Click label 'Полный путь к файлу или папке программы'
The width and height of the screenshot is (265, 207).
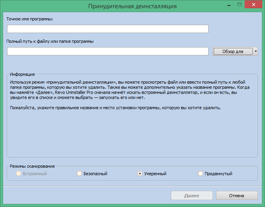[50, 41]
